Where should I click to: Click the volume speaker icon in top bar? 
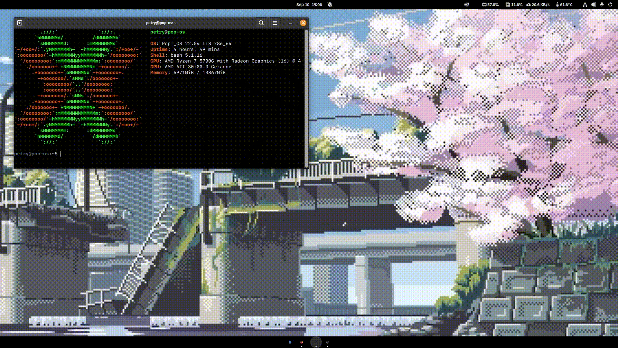pyautogui.click(x=593, y=5)
